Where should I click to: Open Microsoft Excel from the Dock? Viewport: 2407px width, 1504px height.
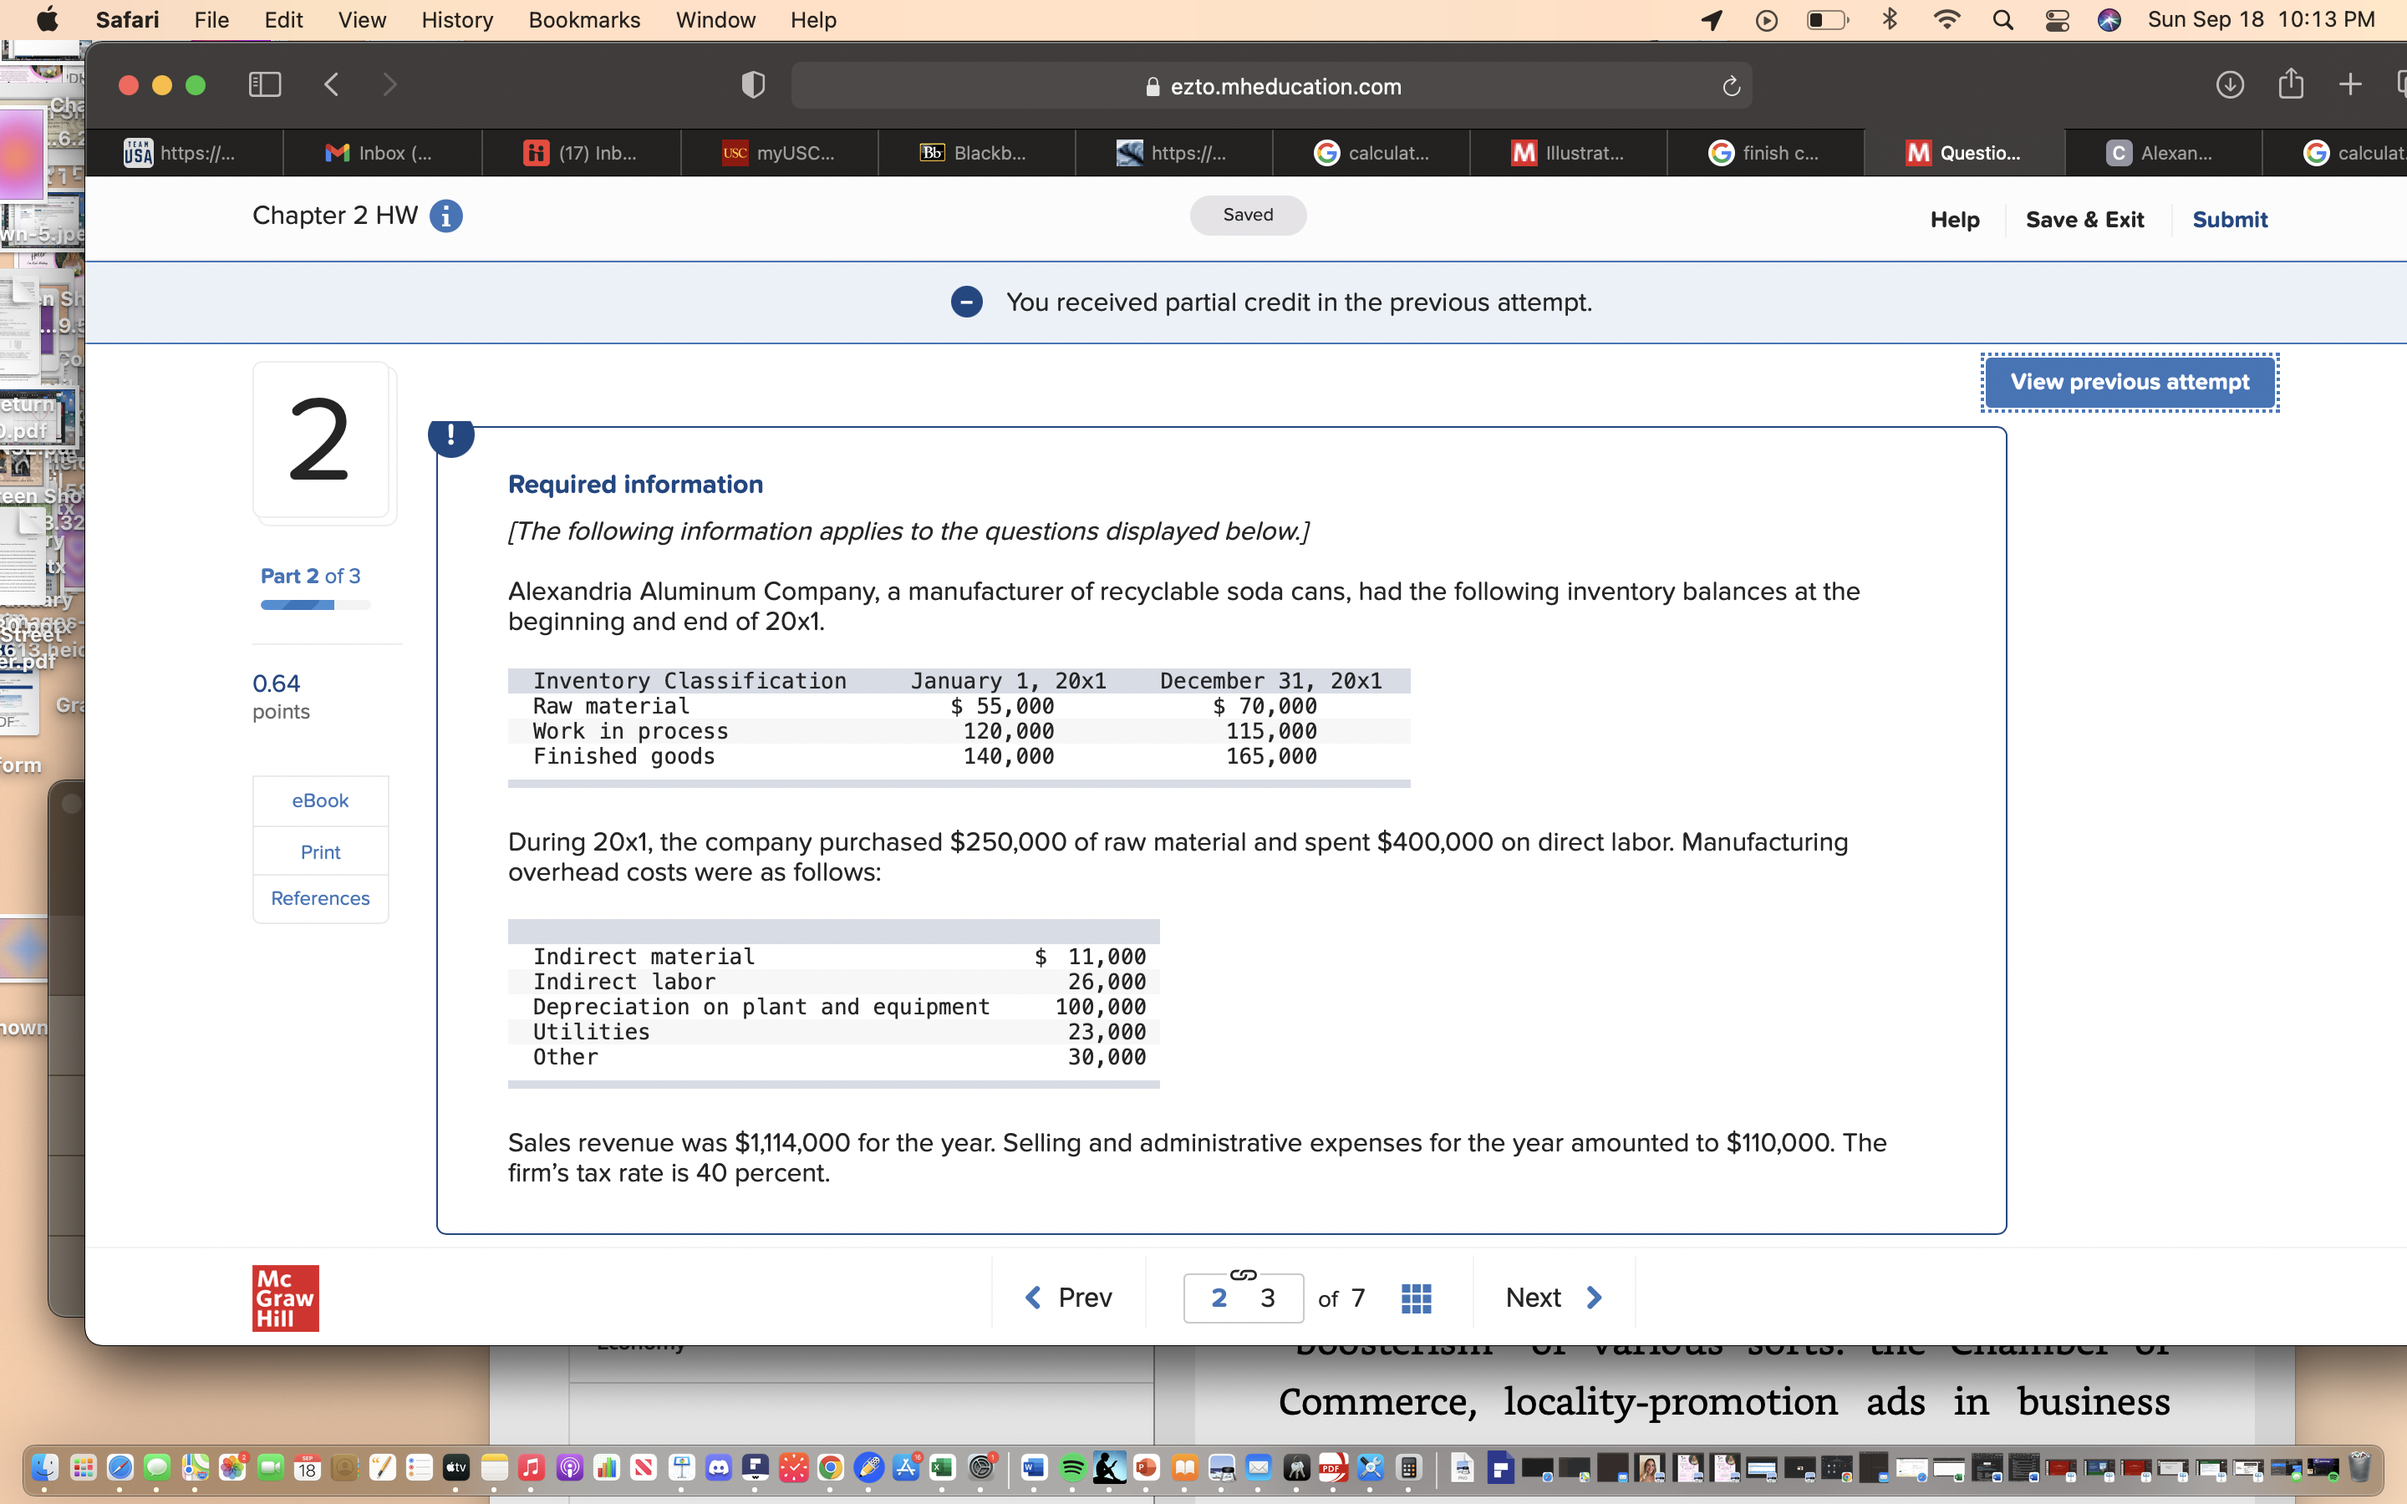click(x=942, y=1468)
